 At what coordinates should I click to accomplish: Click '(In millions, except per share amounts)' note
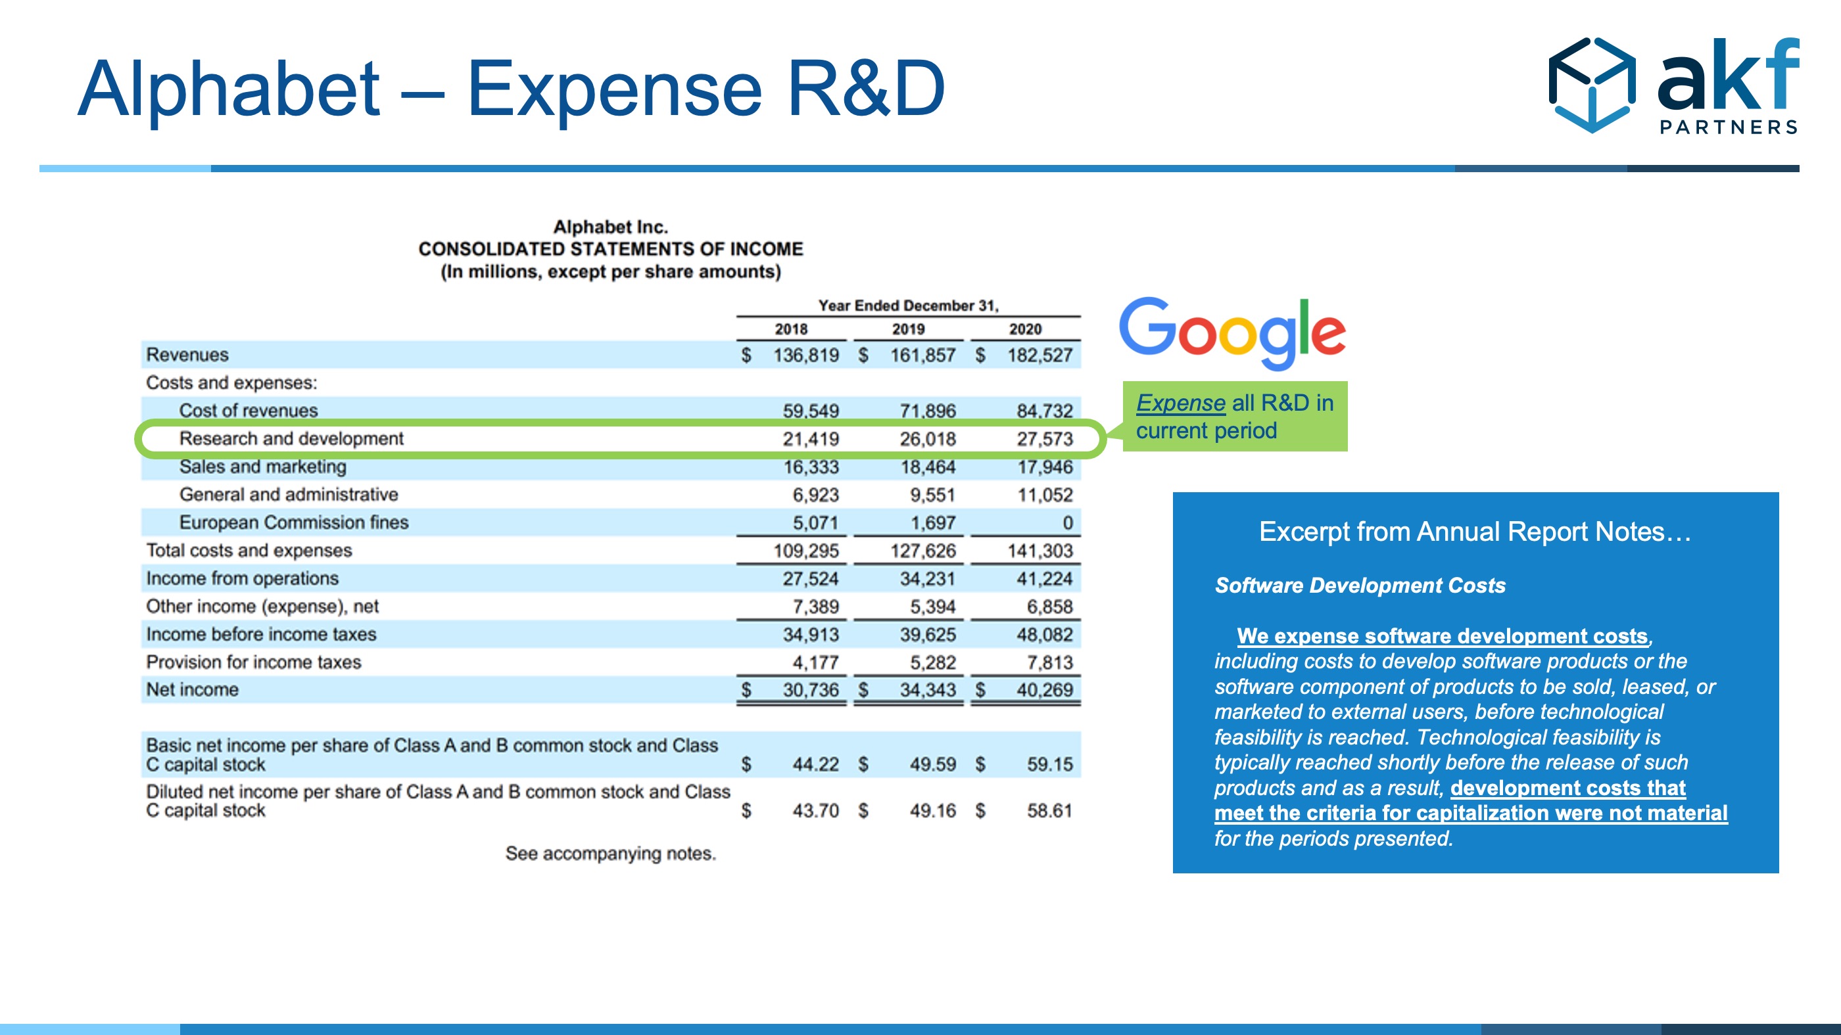610,271
